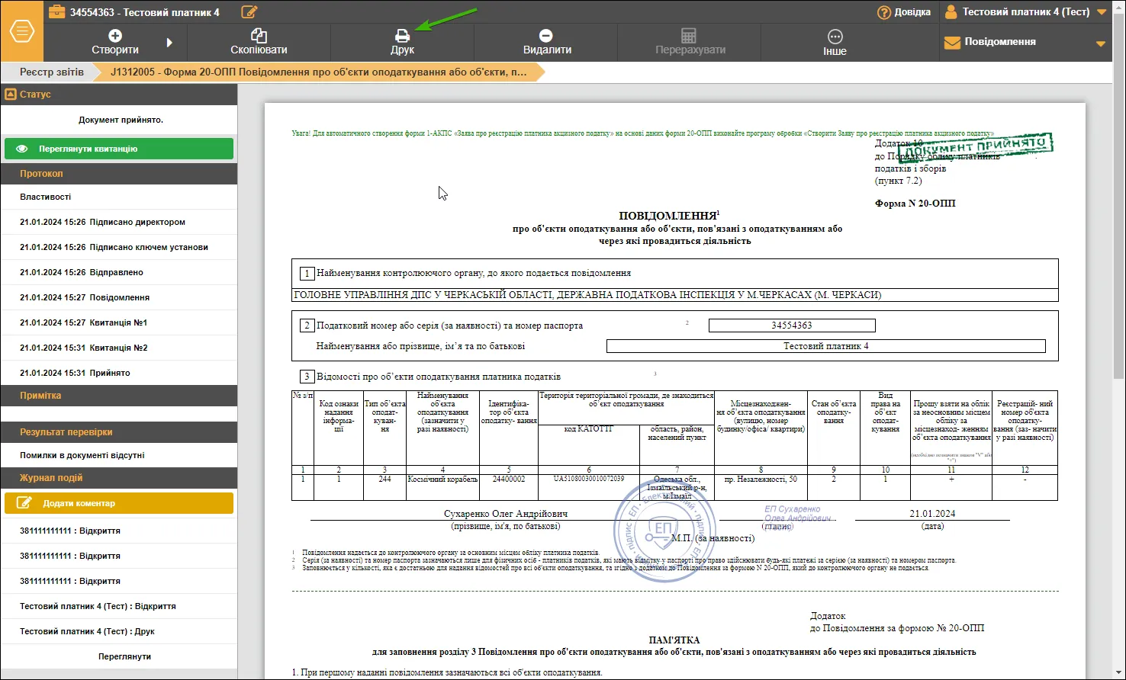Click the edit pencil icon beside payer name
The height and width of the screenshot is (680, 1126).
(249, 12)
